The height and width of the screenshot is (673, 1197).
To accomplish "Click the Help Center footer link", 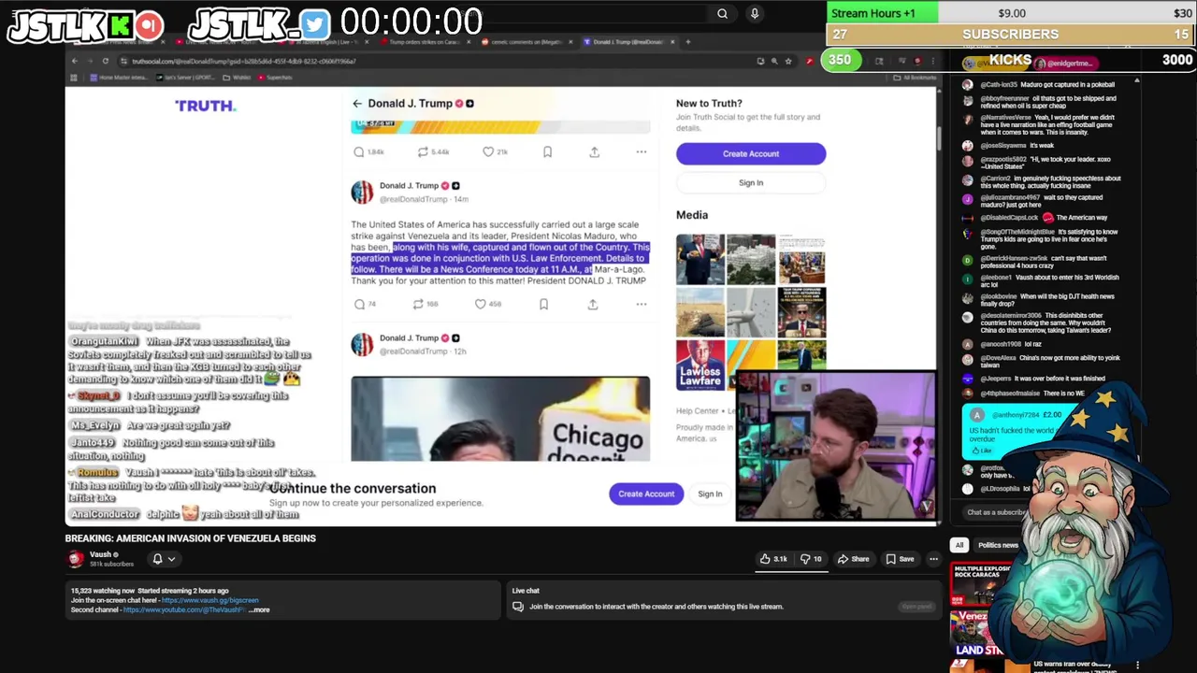I will click(x=698, y=410).
